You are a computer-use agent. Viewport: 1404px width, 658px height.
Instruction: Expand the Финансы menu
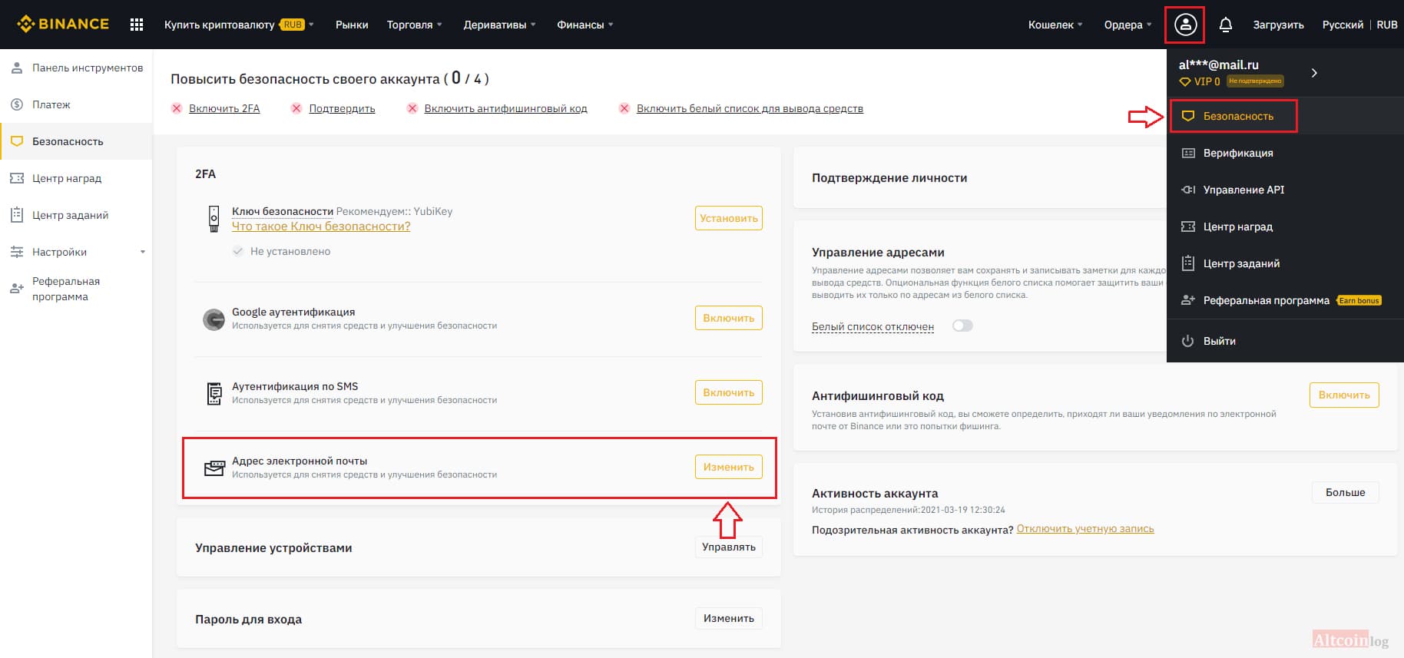click(x=585, y=25)
